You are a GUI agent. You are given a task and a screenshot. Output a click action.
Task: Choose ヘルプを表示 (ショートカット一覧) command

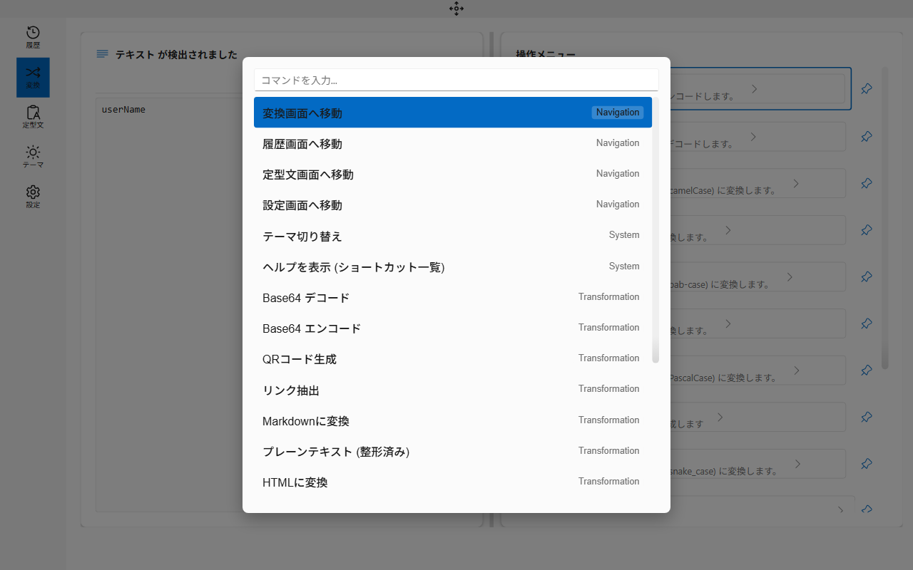454,266
